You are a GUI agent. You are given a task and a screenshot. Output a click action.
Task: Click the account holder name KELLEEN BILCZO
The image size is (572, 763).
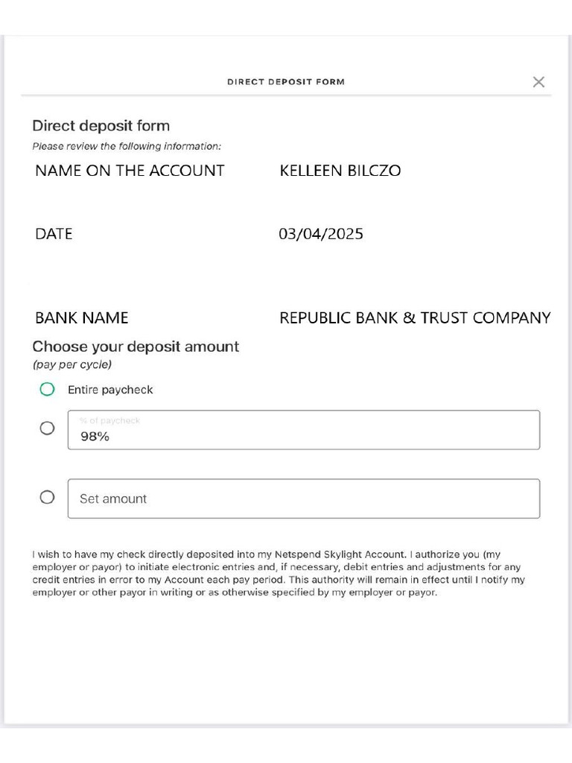click(x=340, y=171)
